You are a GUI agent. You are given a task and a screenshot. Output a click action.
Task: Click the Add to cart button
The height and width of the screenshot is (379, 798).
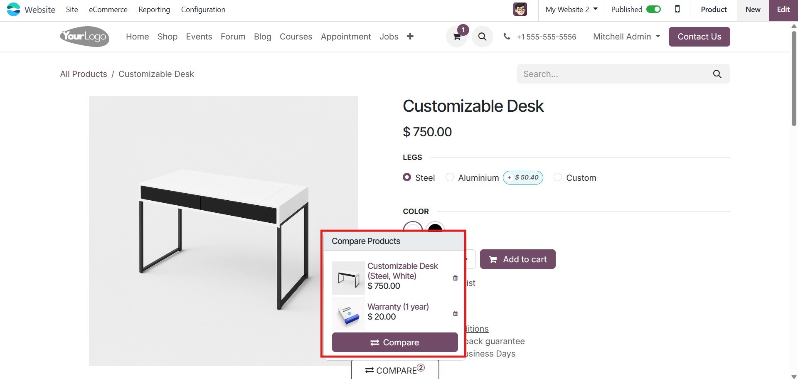point(517,259)
